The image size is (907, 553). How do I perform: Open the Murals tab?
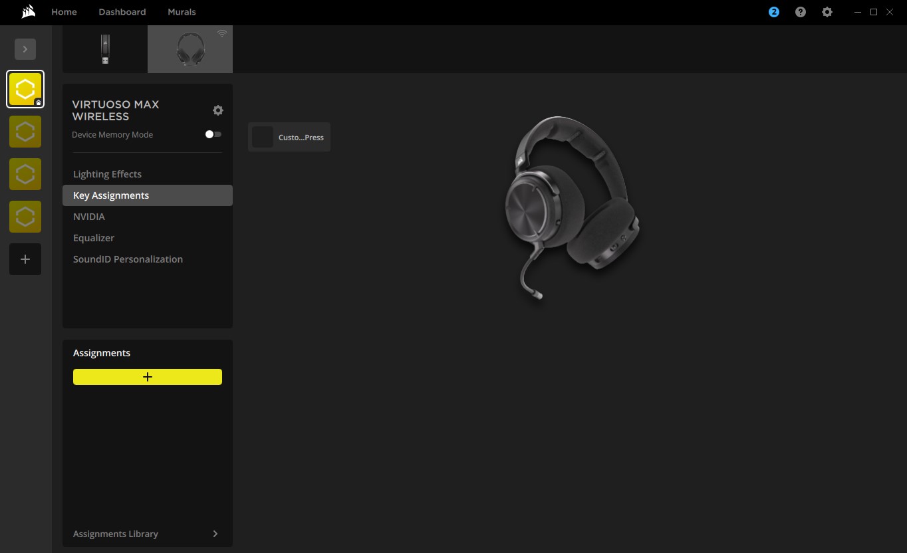[182, 12]
